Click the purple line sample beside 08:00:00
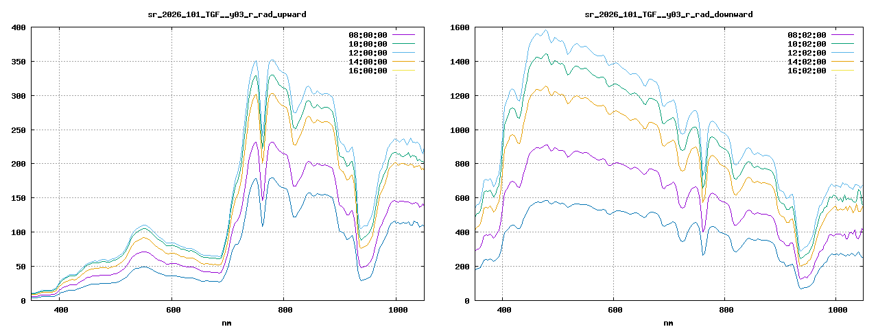Image resolution: width=878 pixels, height=329 pixels. (x=403, y=35)
